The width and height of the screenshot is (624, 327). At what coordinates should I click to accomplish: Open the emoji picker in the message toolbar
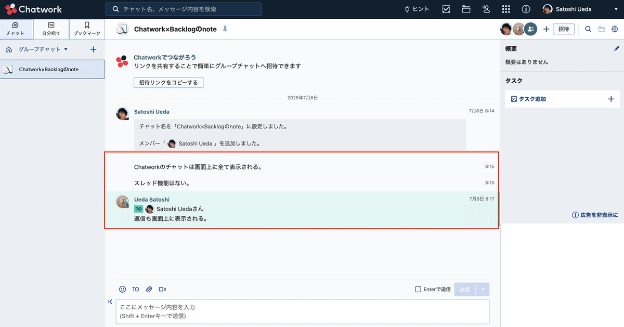coord(122,289)
